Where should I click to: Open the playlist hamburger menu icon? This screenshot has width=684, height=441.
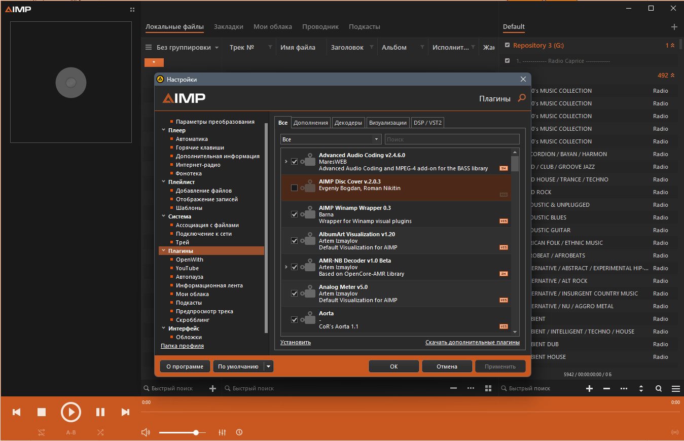point(675,389)
